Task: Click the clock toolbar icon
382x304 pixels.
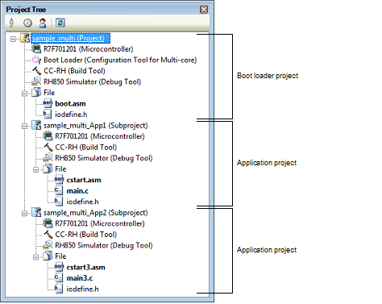Action: pos(27,23)
